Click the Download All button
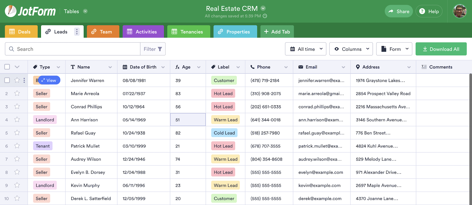 (x=441, y=49)
